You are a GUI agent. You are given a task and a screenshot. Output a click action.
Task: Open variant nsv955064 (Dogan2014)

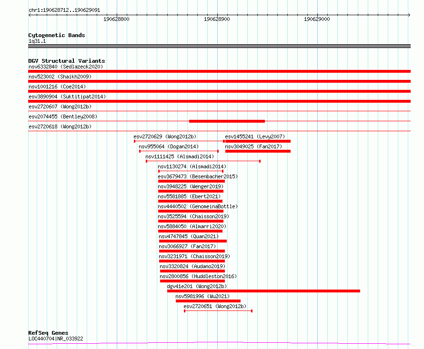[x=169, y=146]
